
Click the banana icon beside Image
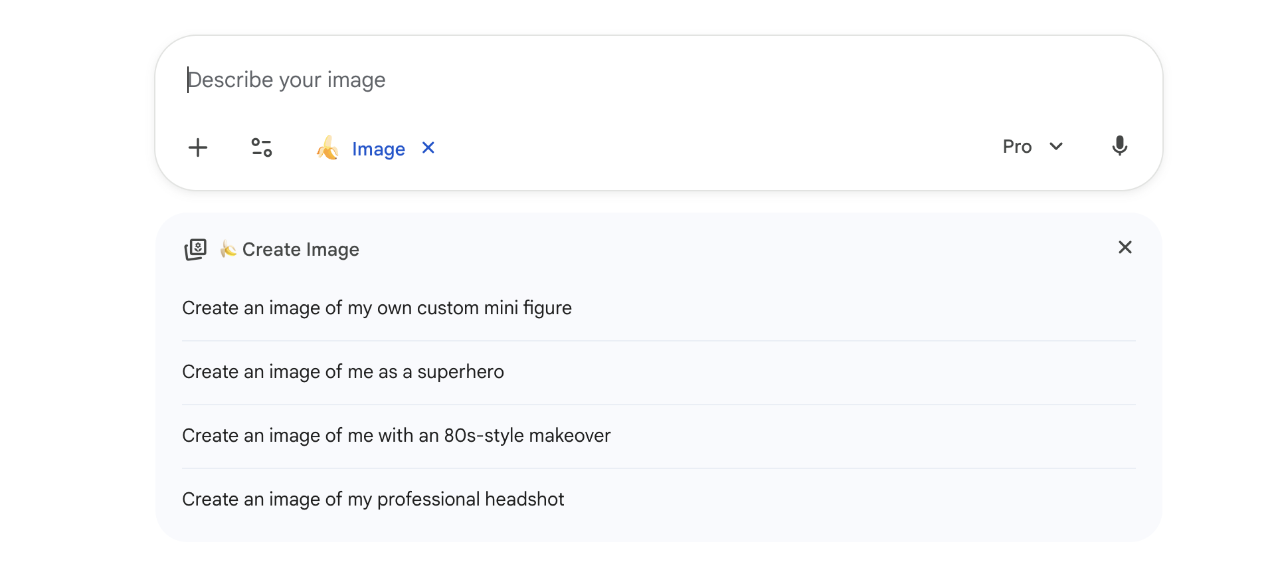click(x=327, y=148)
